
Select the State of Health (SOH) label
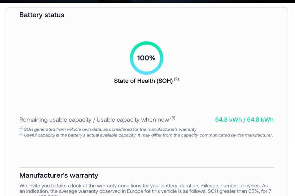tap(143, 81)
